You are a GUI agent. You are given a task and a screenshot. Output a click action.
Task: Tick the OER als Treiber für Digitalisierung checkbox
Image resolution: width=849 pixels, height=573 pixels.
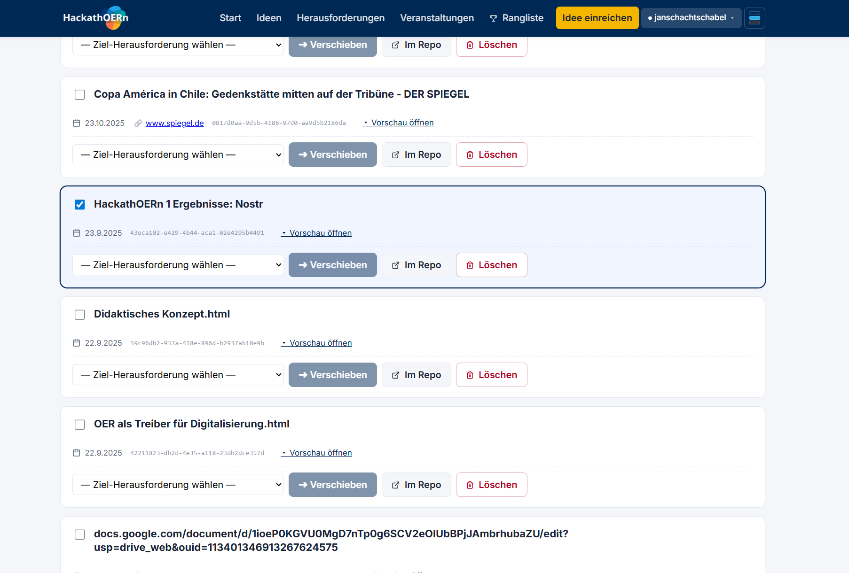click(80, 425)
